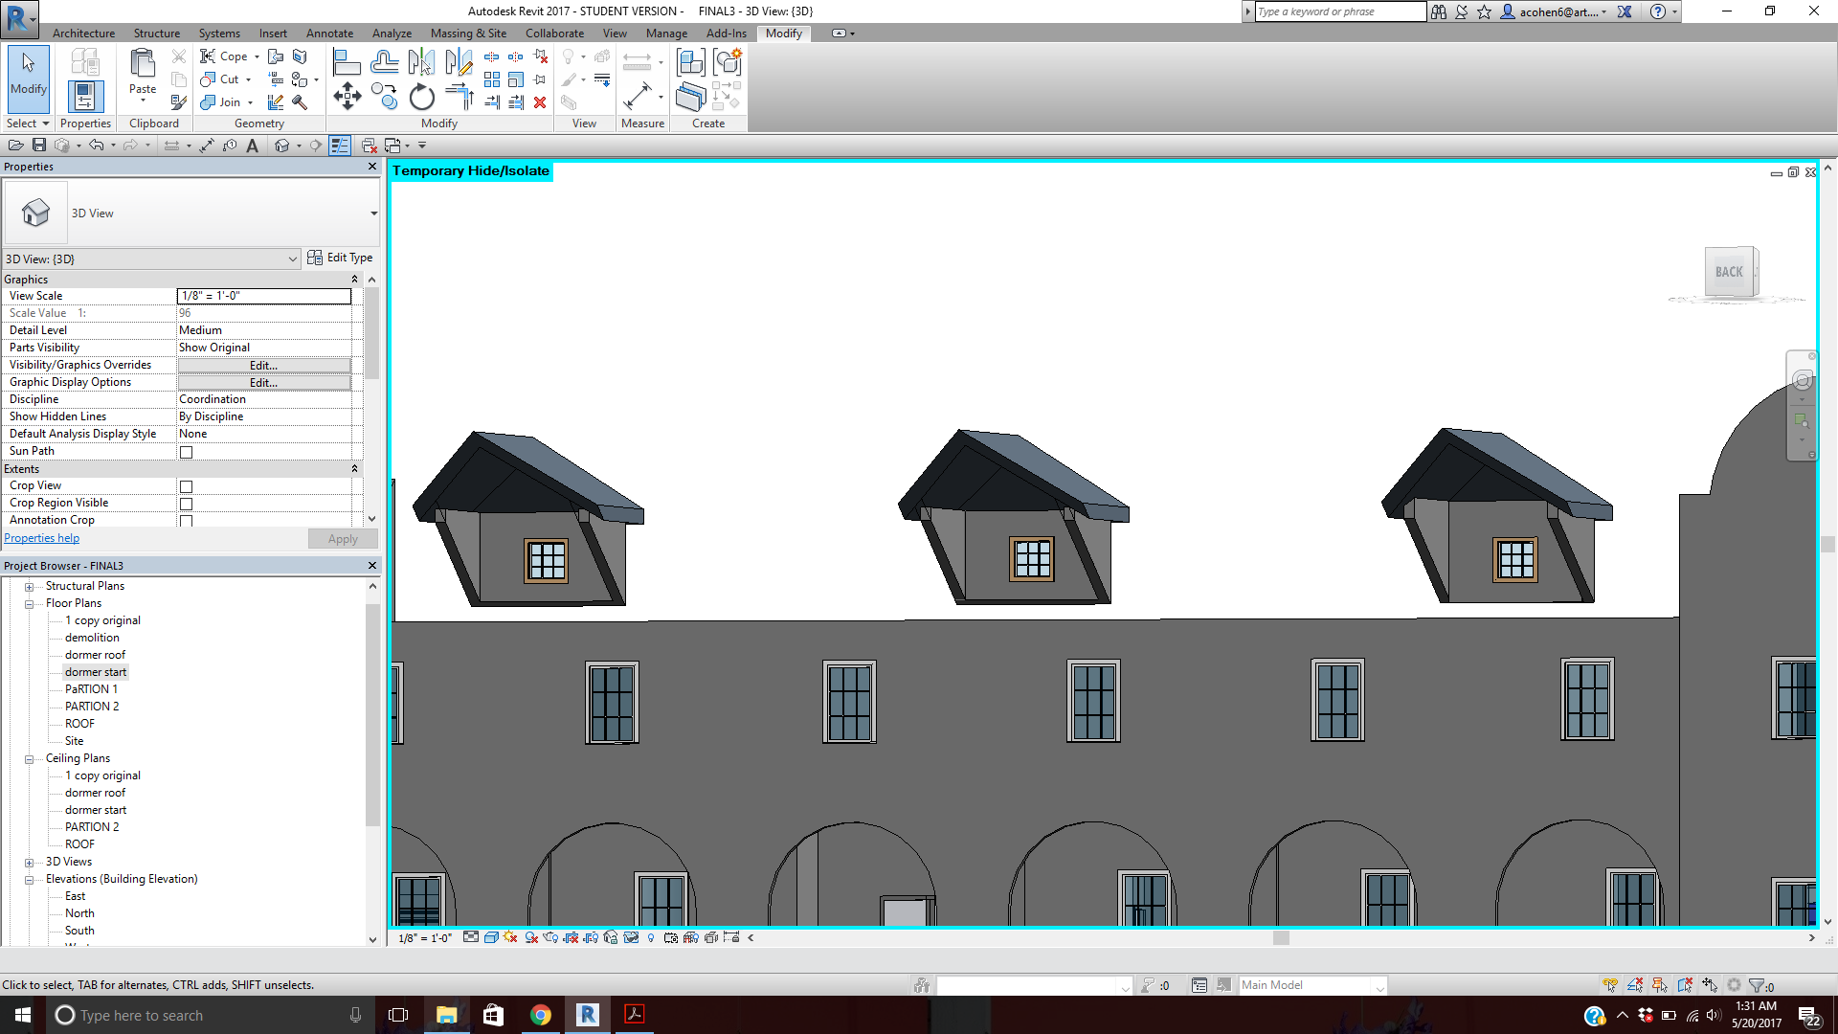
Task: Open the 3D View type selector dropdown
Action: 373,214
